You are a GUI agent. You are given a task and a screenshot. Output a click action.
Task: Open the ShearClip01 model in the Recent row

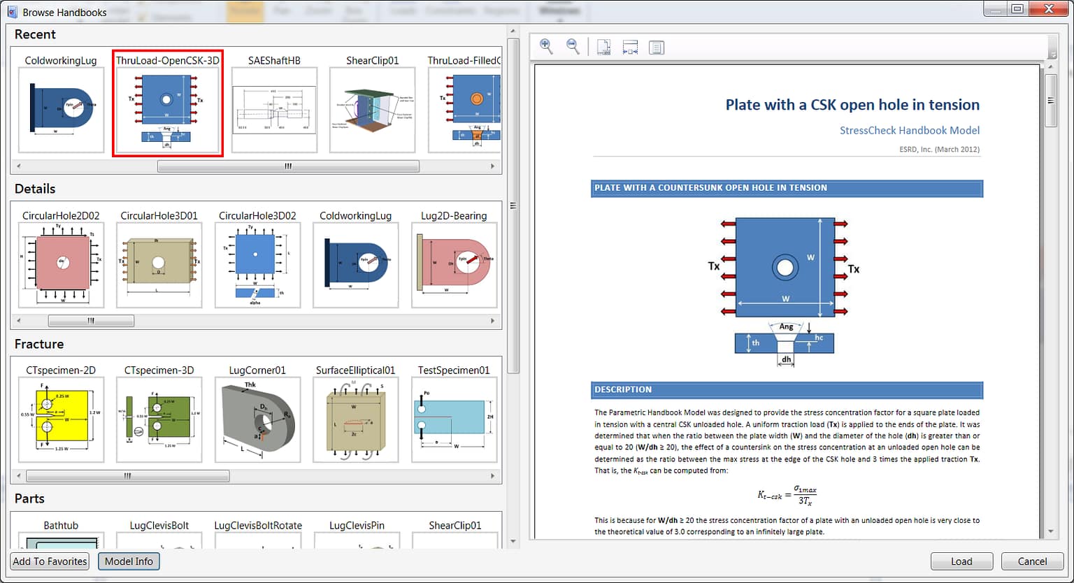372,108
